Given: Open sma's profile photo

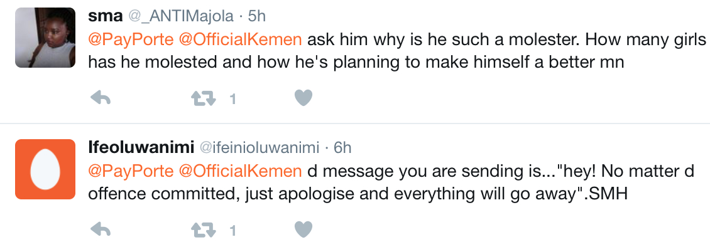Looking at the screenshot, I should coord(45,38).
